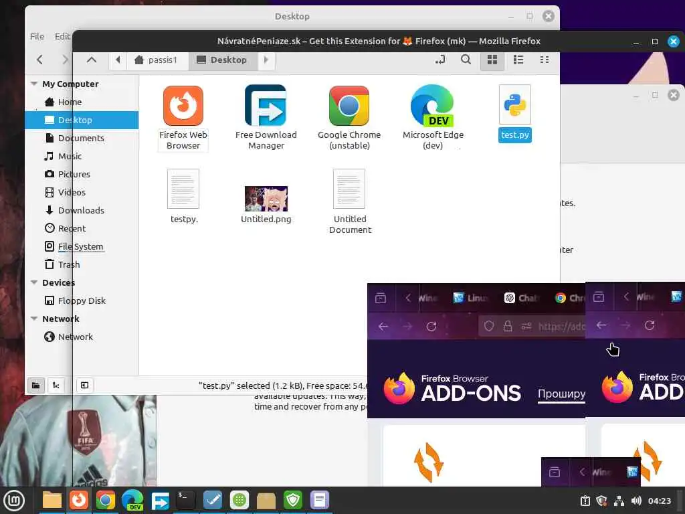Image resolution: width=685 pixels, height=514 pixels.
Task: Click the Firefox site permissions sliders icon
Action: [x=526, y=327]
